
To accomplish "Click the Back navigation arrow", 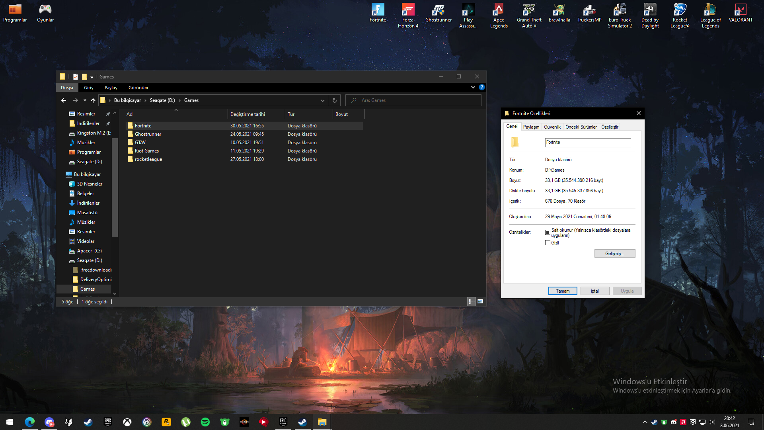I will [x=64, y=100].
